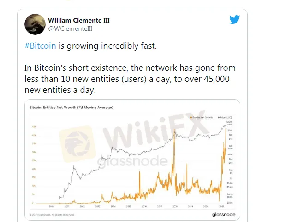The width and height of the screenshot is (285, 222).
Task: Click the WikiFX eagle watermark logo
Action: pos(77,144)
